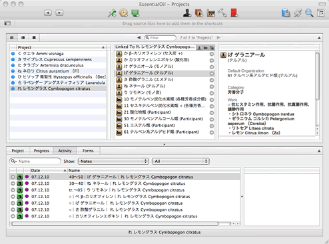Click purple color dot on '30~40' note row
This screenshot has width=329, height=244.
point(27,183)
